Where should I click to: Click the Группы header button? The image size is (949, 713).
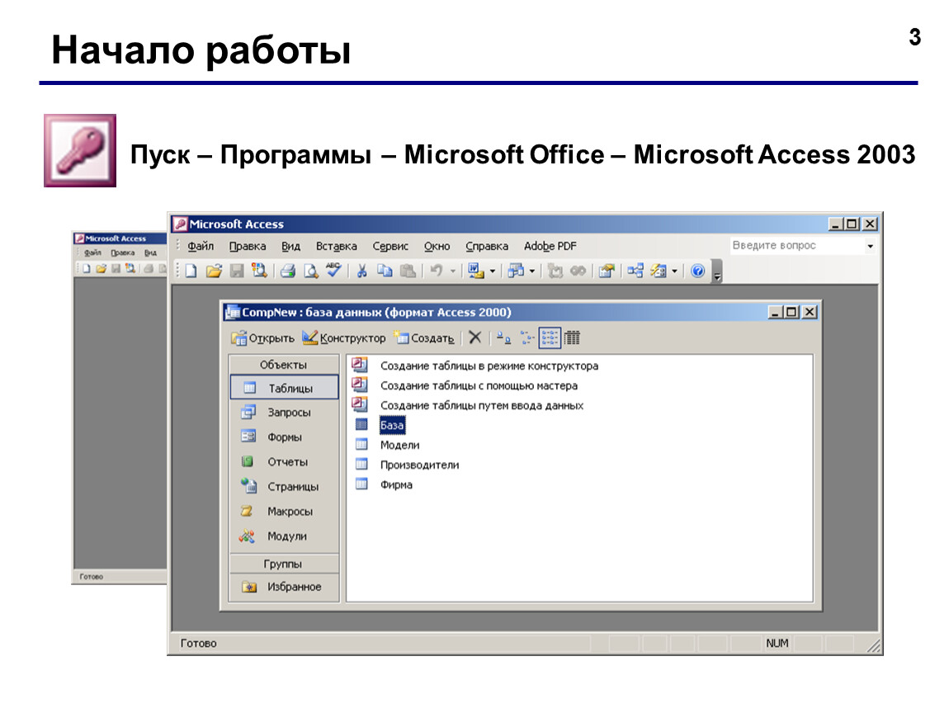[283, 564]
